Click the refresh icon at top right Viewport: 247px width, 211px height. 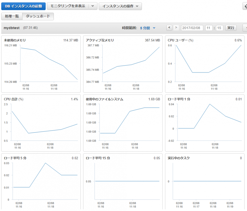pos(245,6)
